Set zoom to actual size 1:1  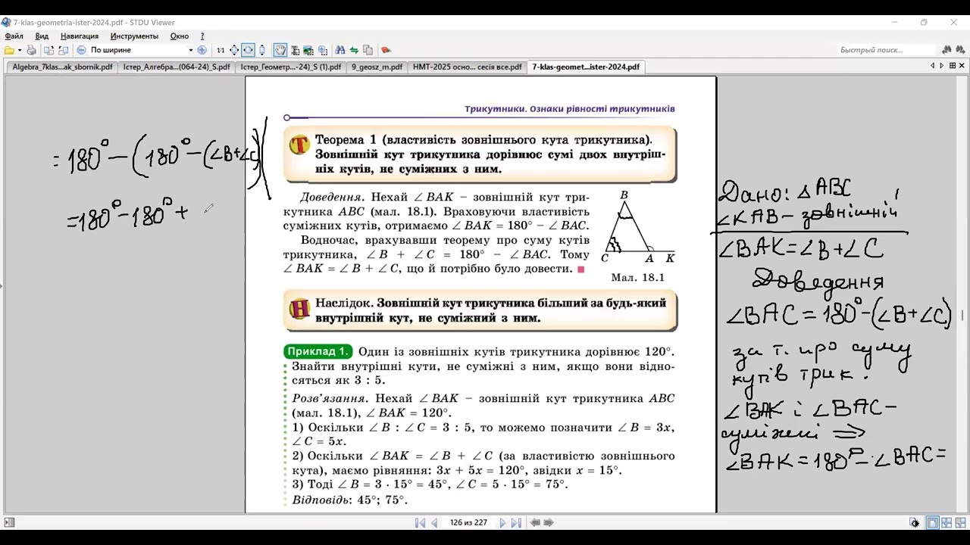tap(221, 50)
